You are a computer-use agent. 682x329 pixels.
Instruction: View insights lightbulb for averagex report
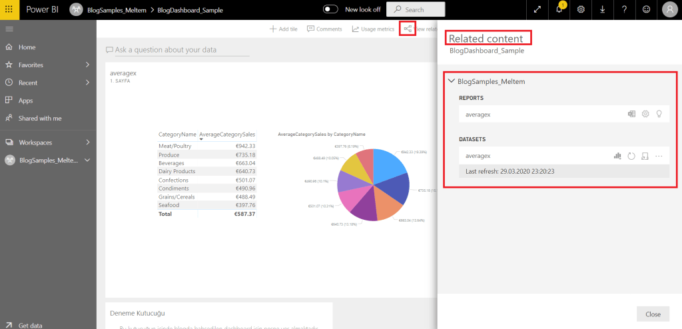click(659, 115)
